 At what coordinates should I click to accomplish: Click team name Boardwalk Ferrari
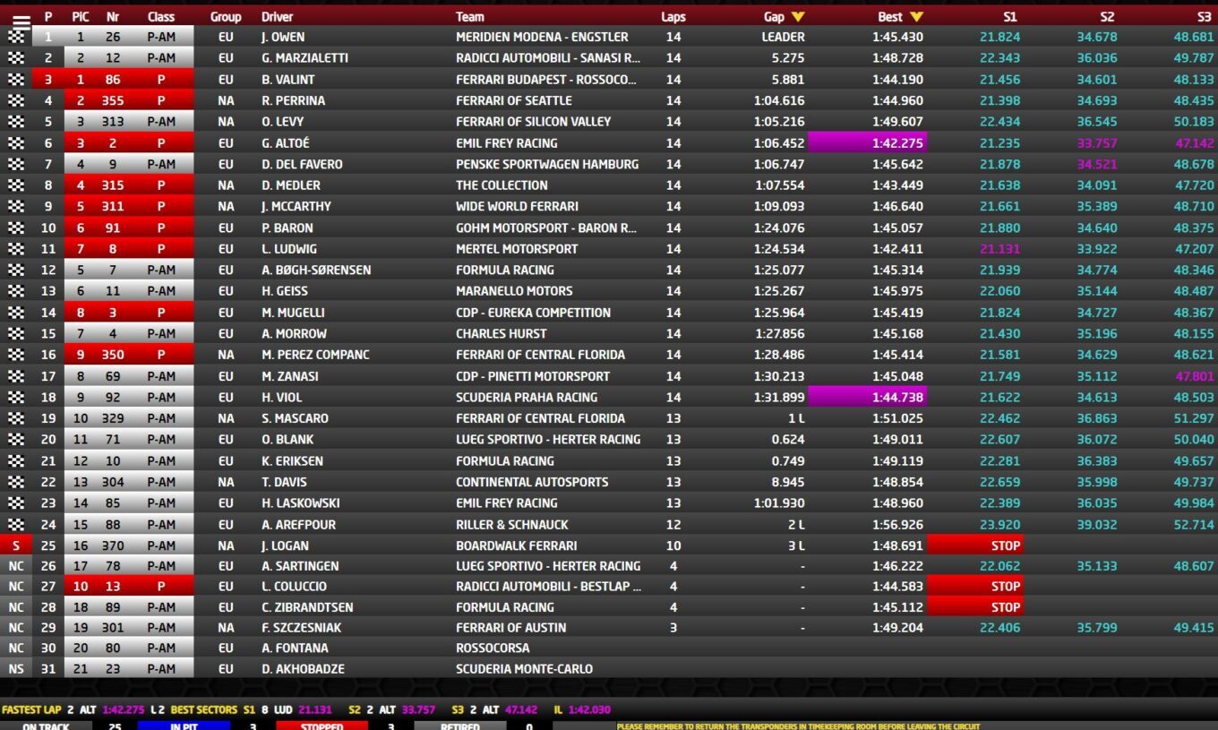tap(516, 545)
